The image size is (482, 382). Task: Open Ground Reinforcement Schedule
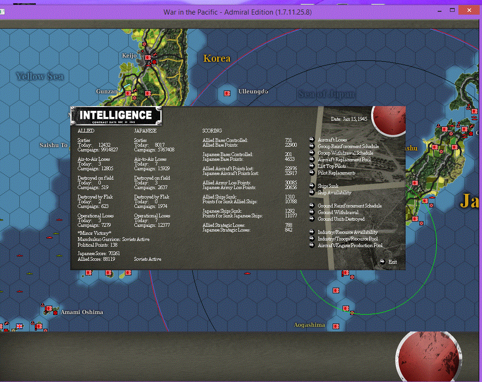[x=350, y=206]
